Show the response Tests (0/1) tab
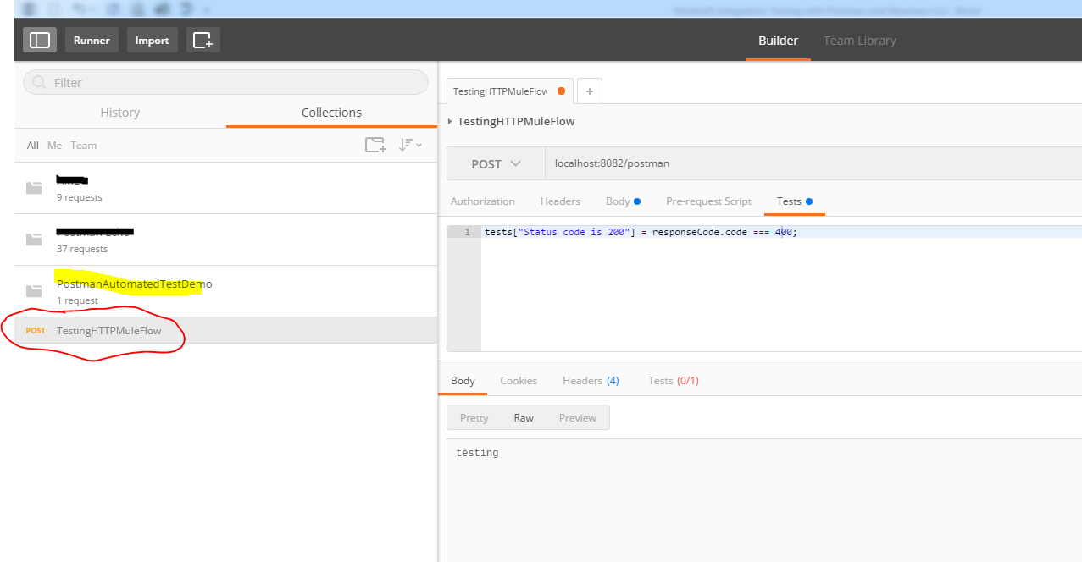The height and width of the screenshot is (562, 1082). coord(673,381)
